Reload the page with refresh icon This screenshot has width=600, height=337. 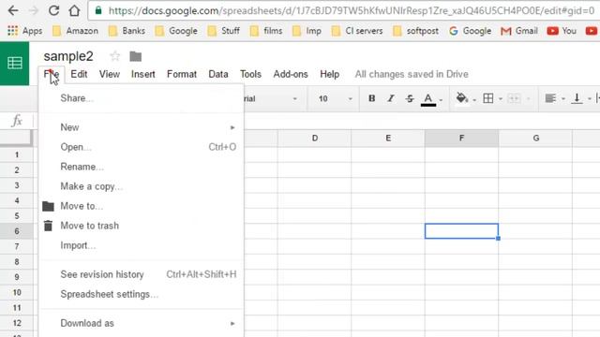coord(54,10)
